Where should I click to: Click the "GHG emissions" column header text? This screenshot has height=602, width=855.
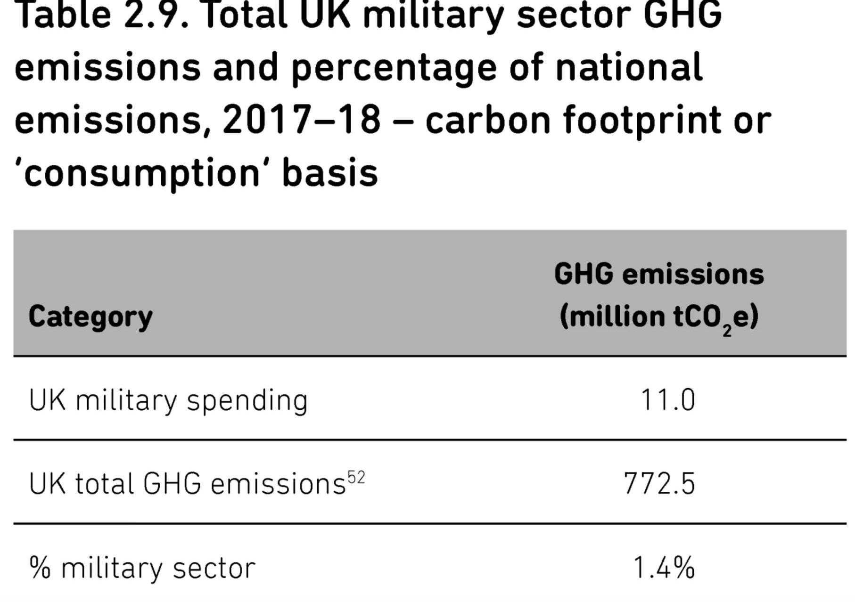pyautogui.click(x=658, y=274)
